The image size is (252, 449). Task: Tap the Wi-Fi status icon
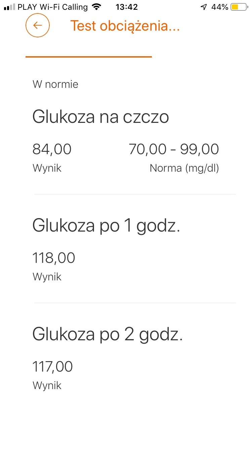coord(96,7)
